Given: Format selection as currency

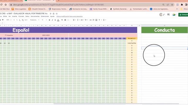Looking at the screenshot, I should 14,20.
